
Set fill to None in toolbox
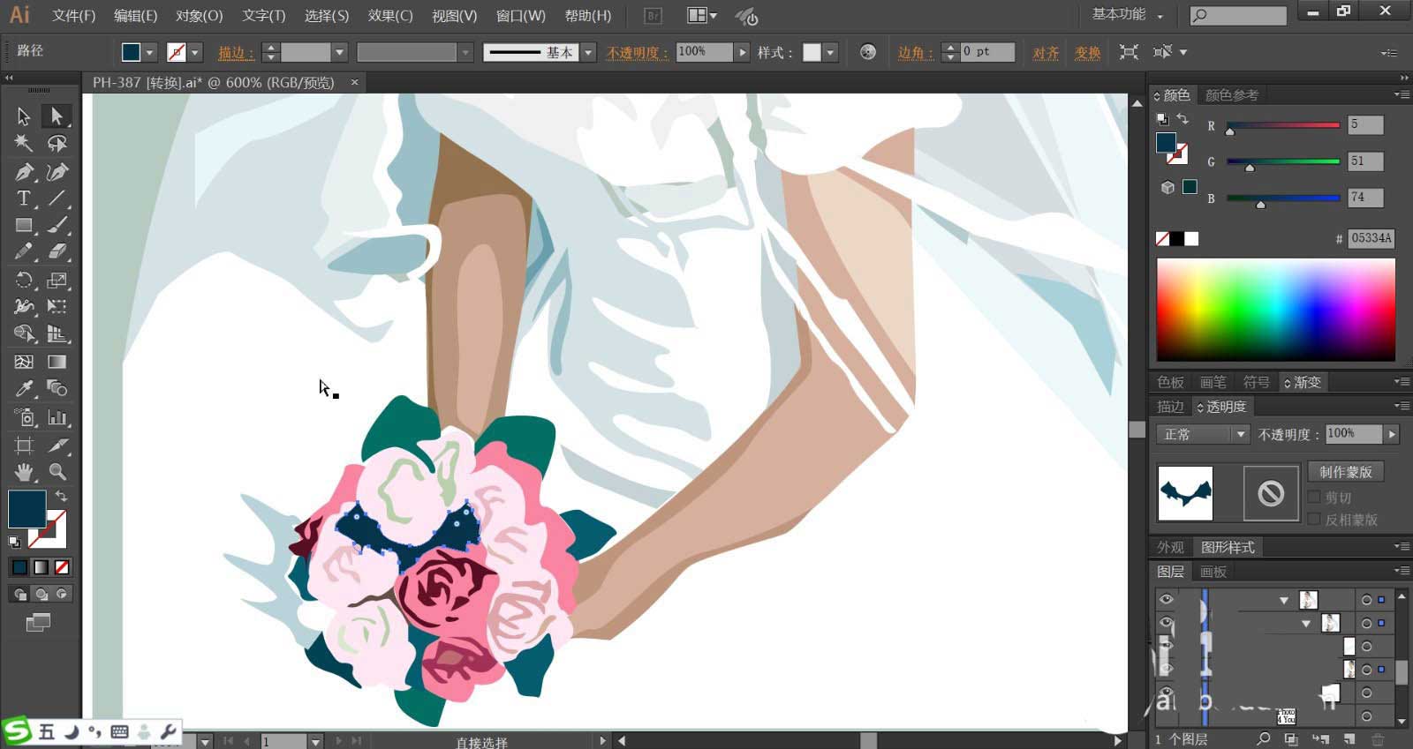click(62, 567)
